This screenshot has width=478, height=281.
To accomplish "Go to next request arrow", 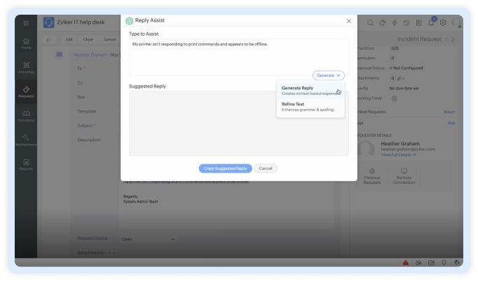I will click(x=453, y=40).
